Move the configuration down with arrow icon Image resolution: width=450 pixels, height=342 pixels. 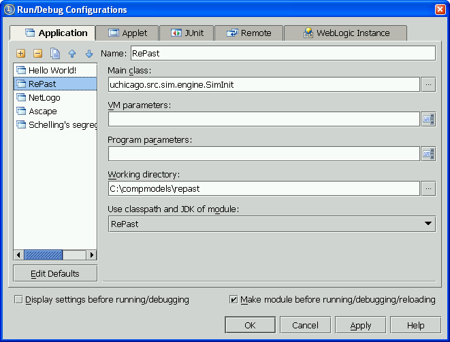coord(89,54)
